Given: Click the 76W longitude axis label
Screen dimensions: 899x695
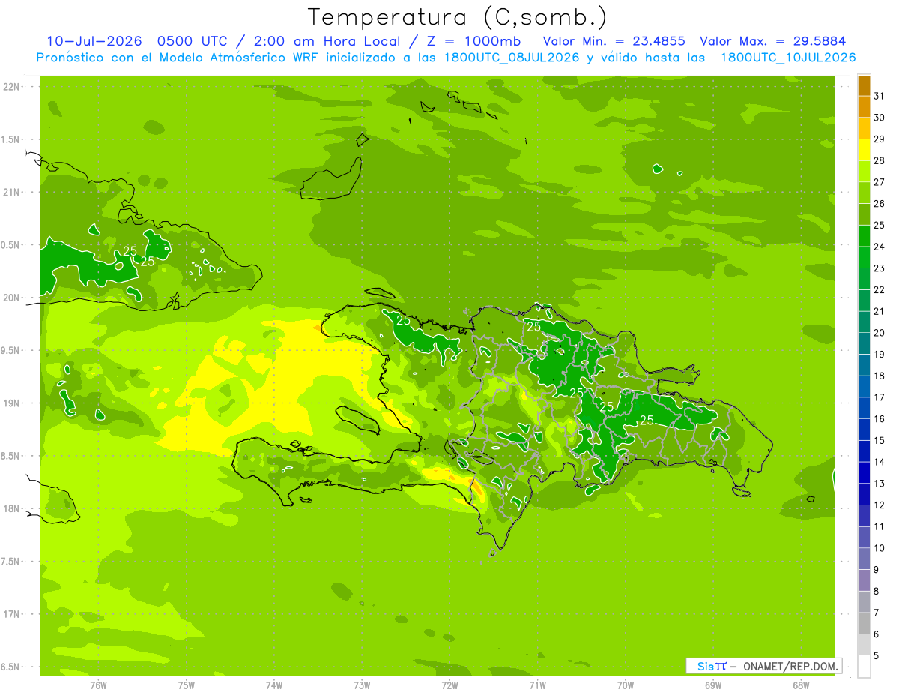Looking at the screenshot, I should tap(98, 685).
